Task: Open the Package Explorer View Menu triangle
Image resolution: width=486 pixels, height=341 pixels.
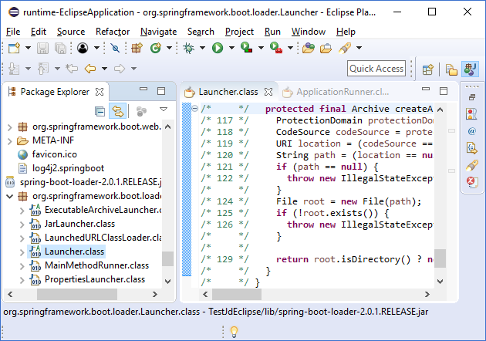Action: pos(164,109)
